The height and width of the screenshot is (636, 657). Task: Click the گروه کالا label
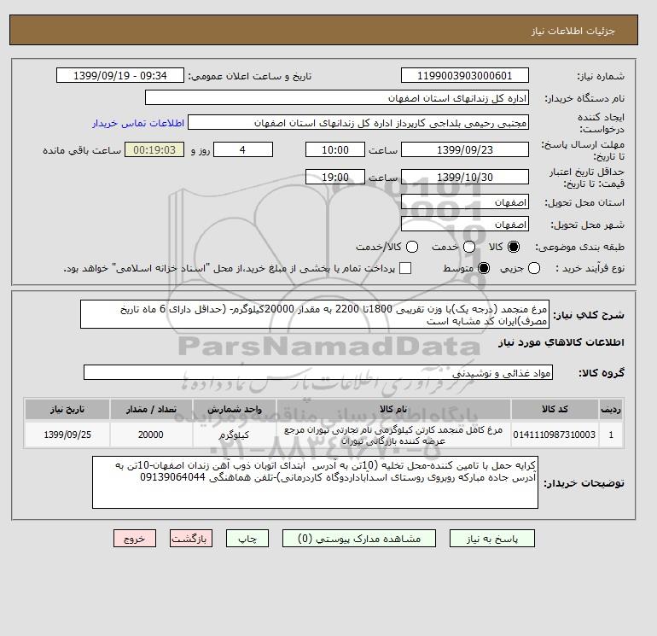(x=602, y=373)
